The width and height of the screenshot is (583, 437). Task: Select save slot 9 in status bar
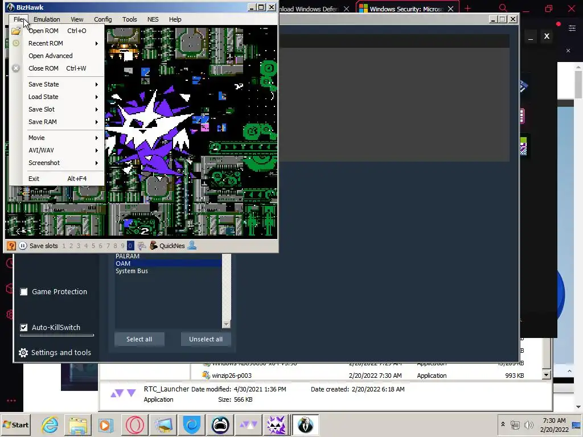(123, 246)
